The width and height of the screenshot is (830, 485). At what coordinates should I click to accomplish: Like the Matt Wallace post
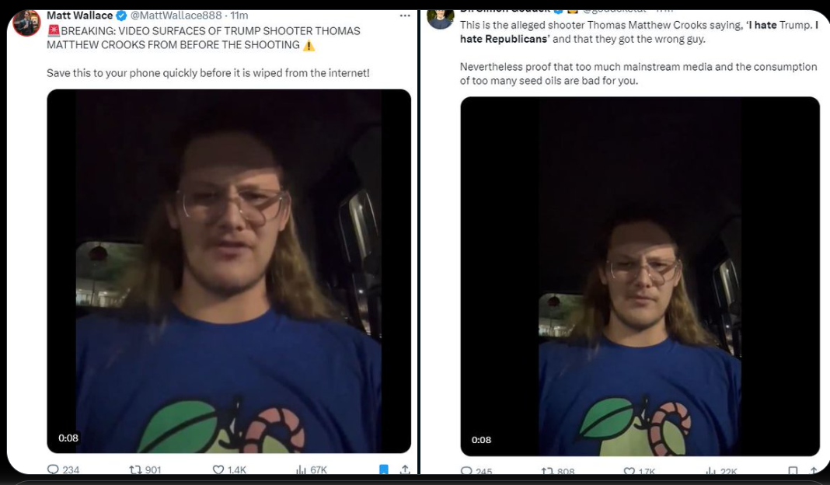pos(218,469)
